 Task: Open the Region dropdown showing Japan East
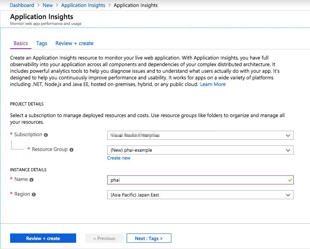pyautogui.click(x=200, y=195)
